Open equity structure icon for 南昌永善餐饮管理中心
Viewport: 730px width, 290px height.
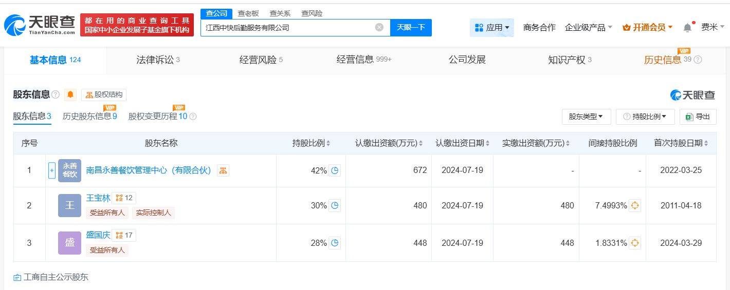pos(223,170)
